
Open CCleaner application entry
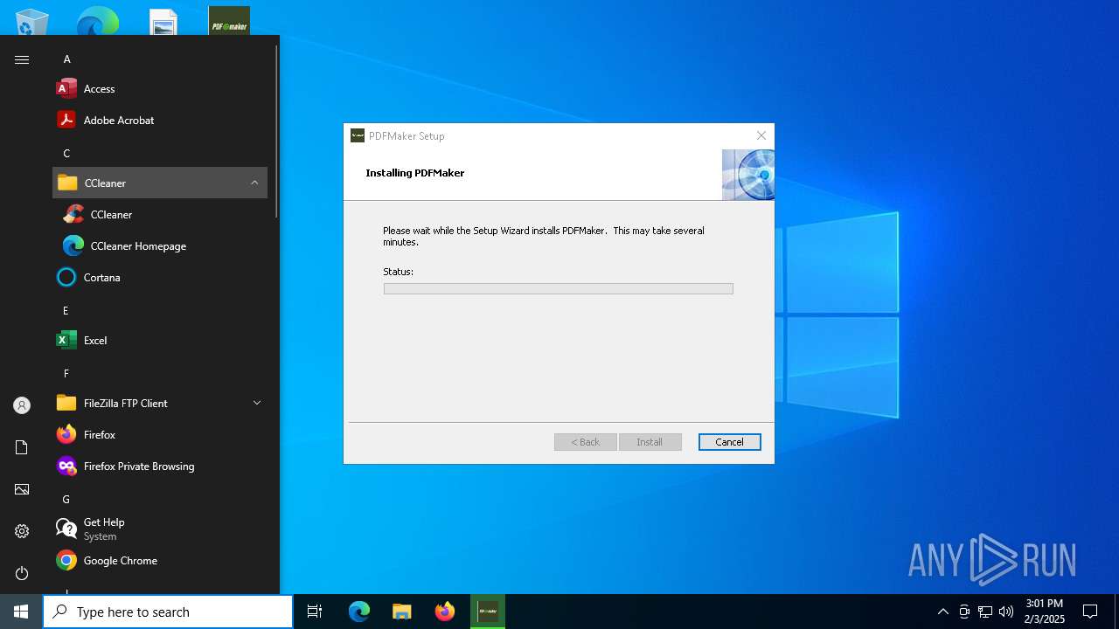pos(160,214)
